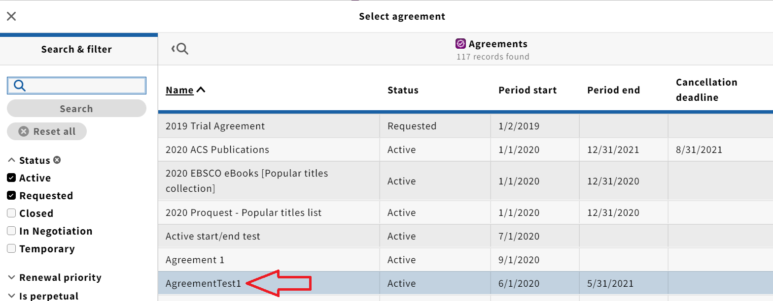Clear the Status filter with x icon
The image size is (773, 301).
pos(57,160)
